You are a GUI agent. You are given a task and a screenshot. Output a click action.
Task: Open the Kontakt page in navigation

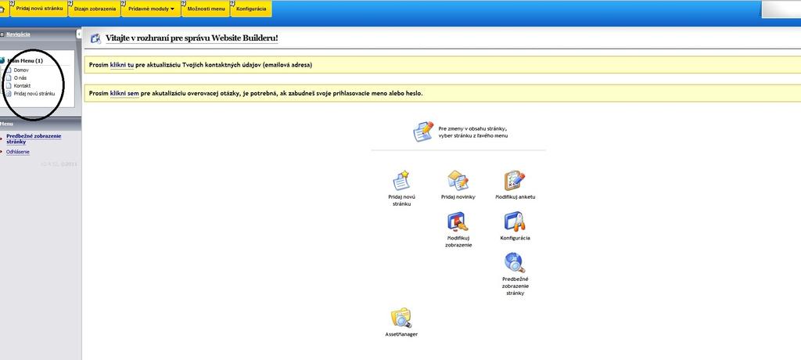coord(22,86)
